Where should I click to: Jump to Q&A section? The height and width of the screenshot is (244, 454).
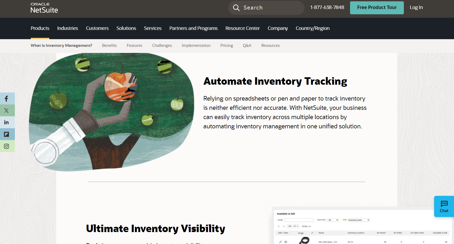[x=247, y=46]
